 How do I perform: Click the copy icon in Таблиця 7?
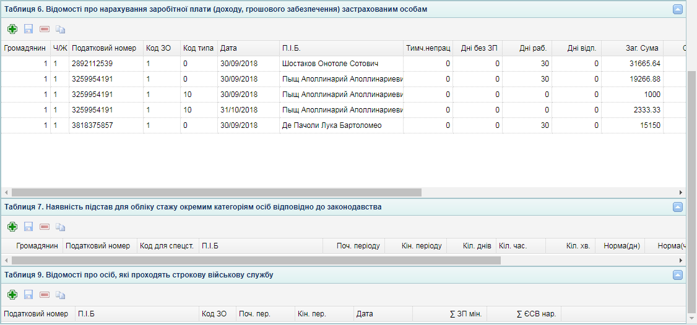pyautogui.click(x=61, y=227)
